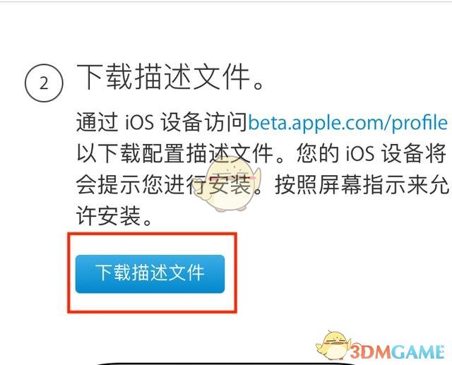This screenshot has width=452, height=365.
Task: Click the red highlight rectangle's top border
Action: point(153,234)
